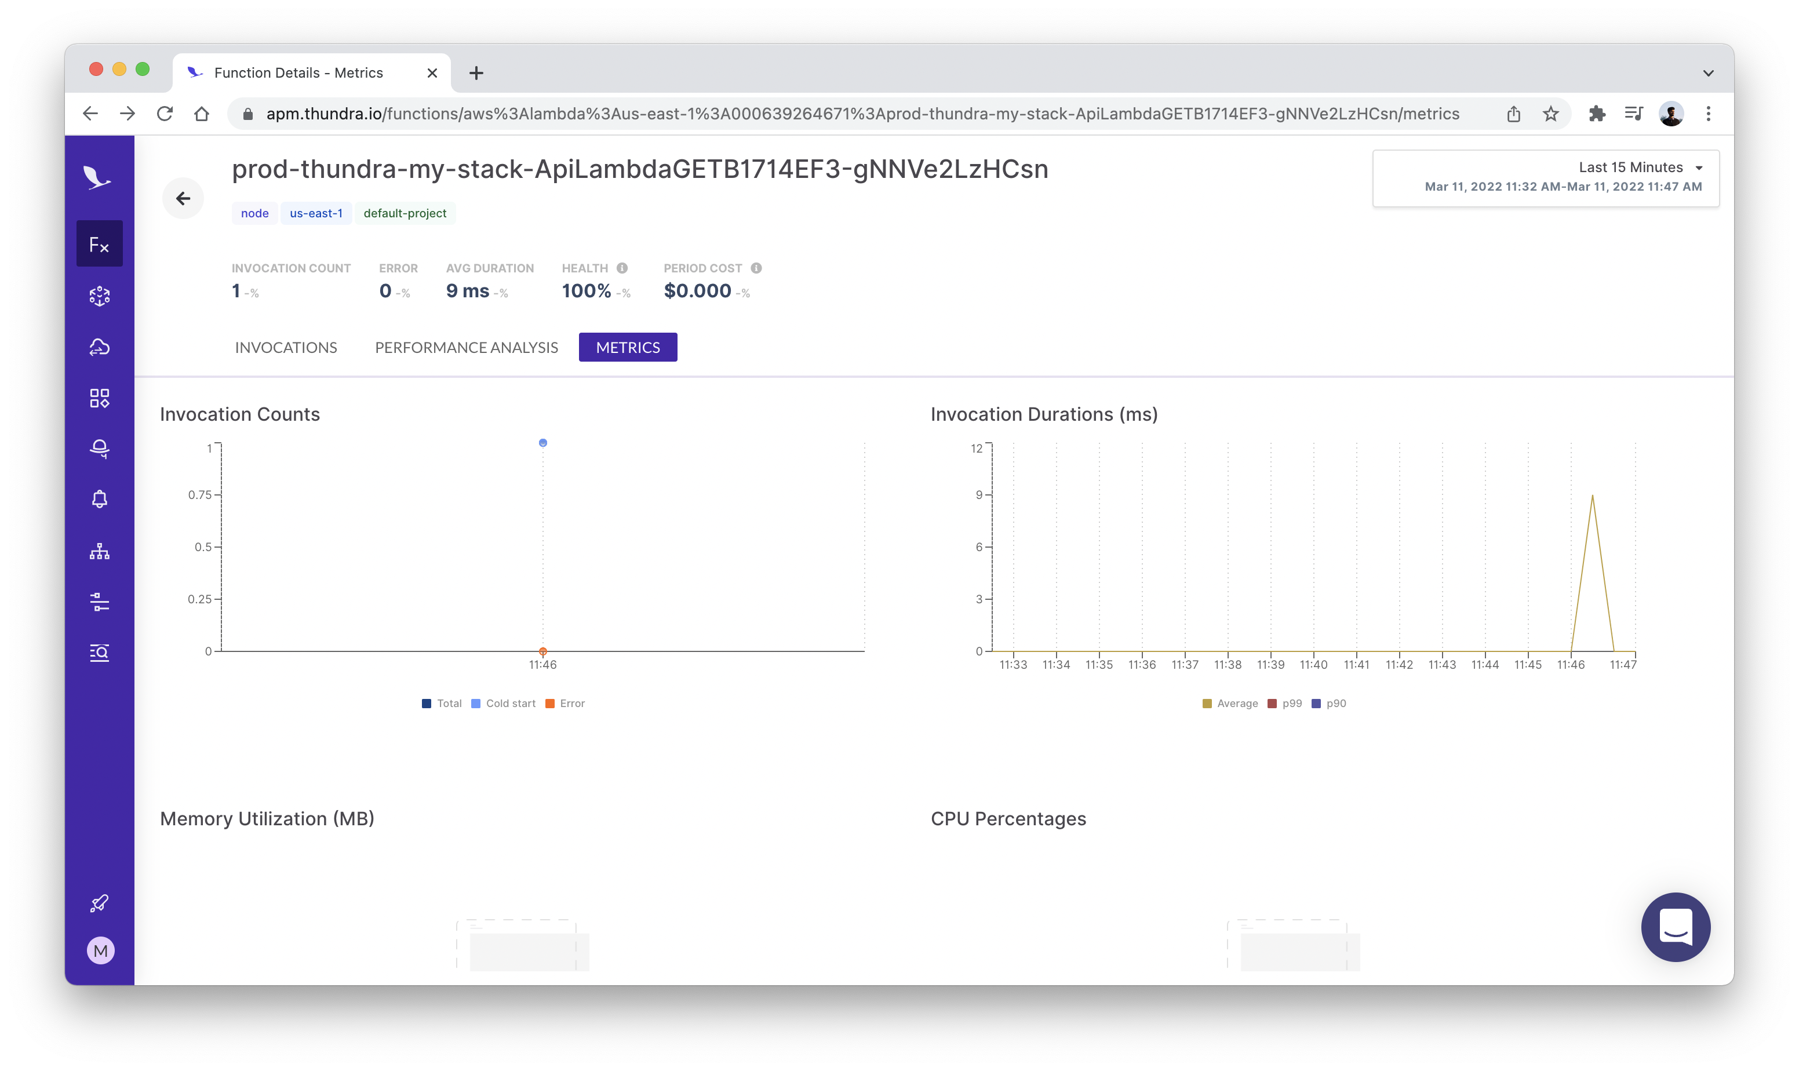Open the sidebar hexagon cluster icon

(x=100, y=296)
